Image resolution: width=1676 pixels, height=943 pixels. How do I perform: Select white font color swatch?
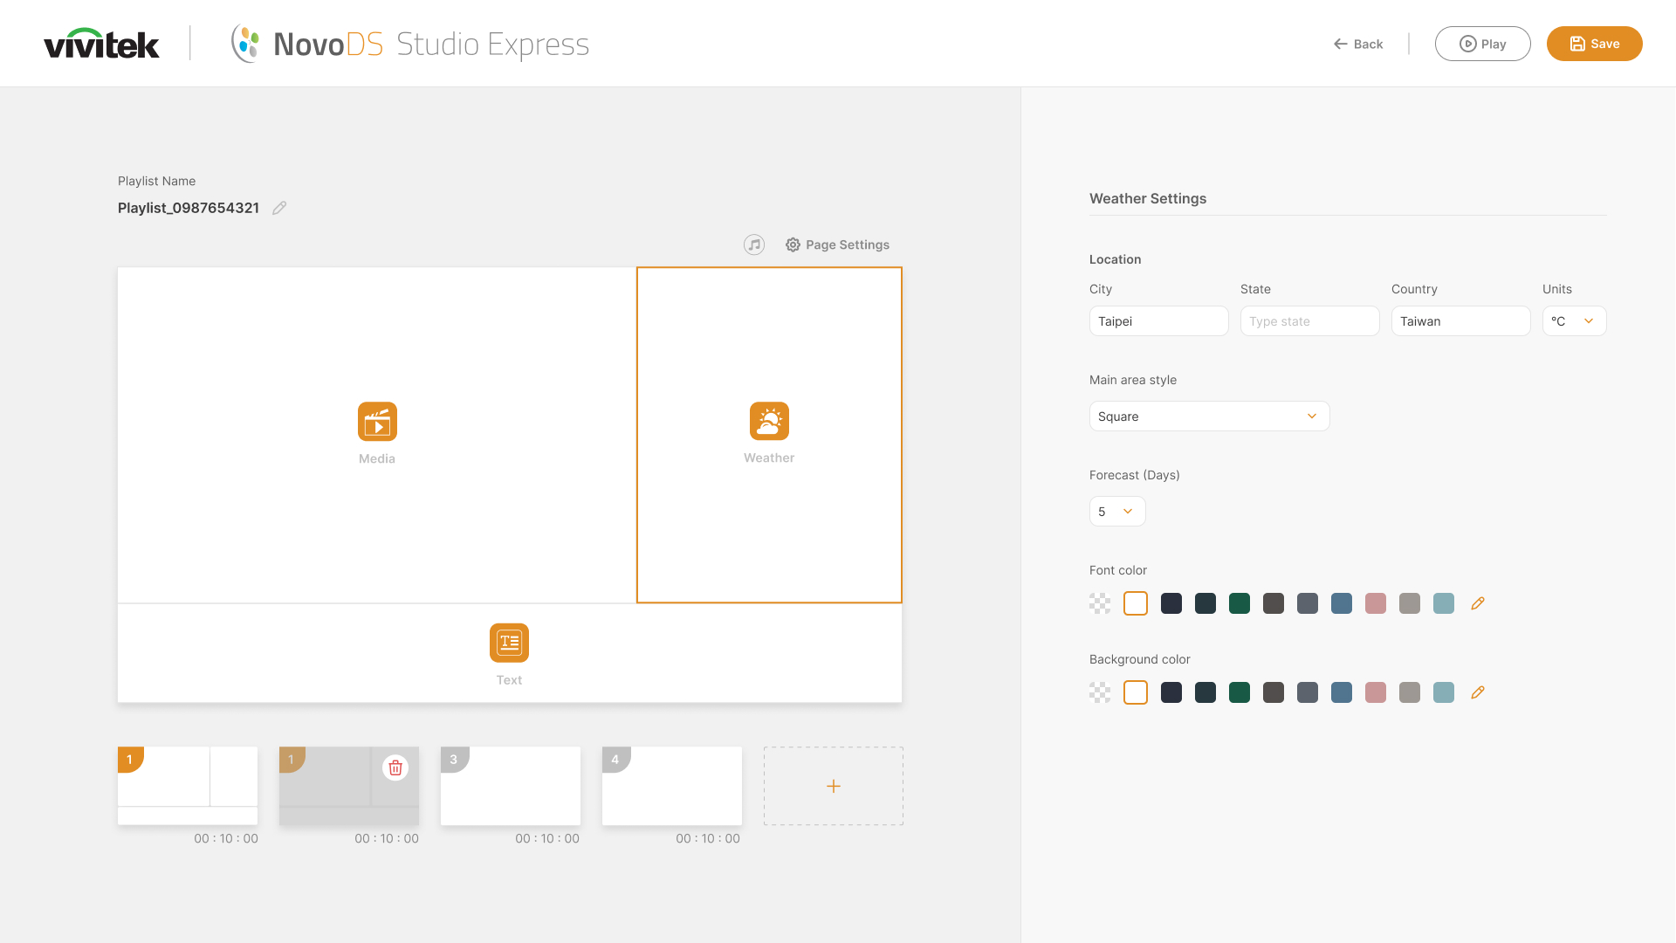1136,603
